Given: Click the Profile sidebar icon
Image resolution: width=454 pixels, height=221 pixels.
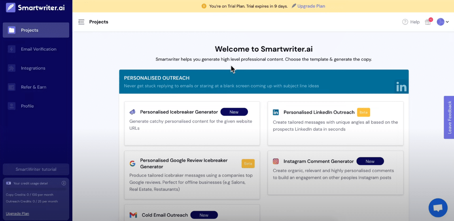Looking at the screenshot, I should point(11,106).
